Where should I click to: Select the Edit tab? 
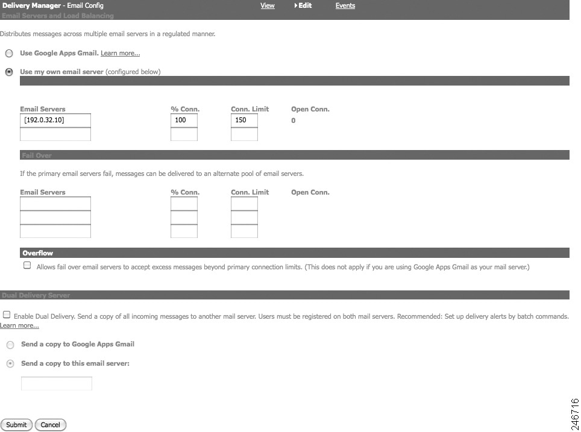[x=303, y=5]
